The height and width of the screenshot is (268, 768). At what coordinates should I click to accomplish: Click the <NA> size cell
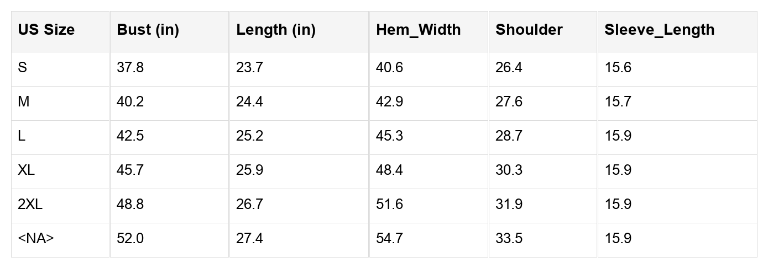click(x=36, y=239)
